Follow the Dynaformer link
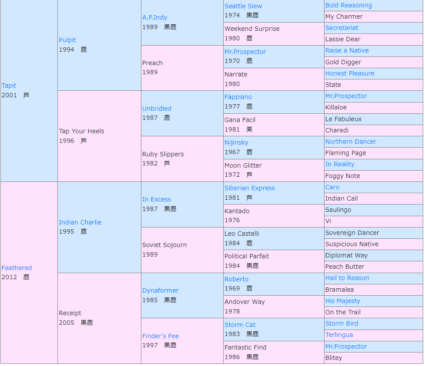 160,290
